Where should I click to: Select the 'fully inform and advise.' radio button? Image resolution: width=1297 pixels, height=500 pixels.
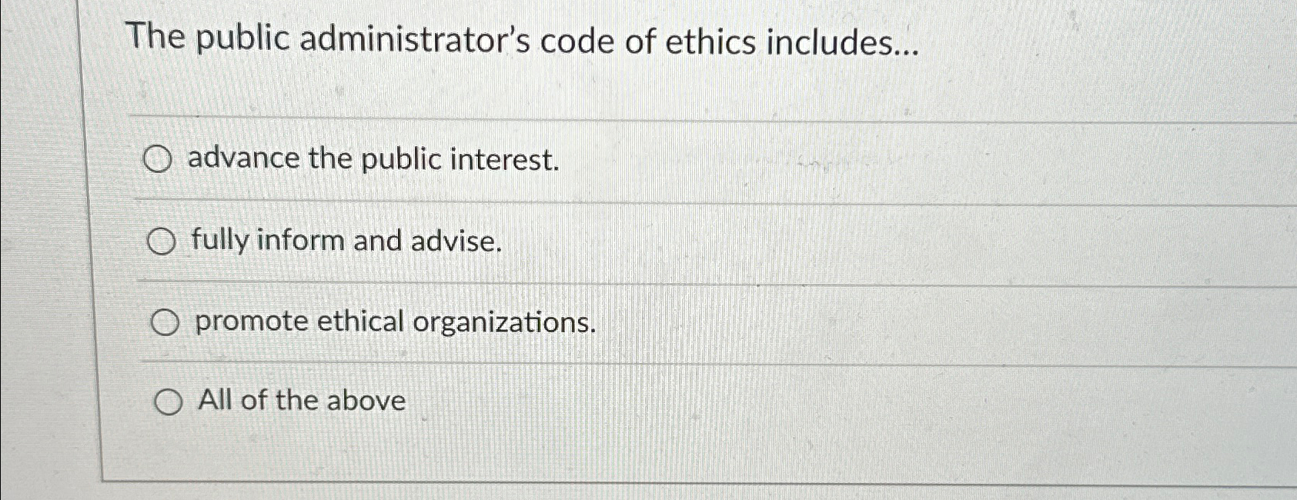(x=162, y=242)
